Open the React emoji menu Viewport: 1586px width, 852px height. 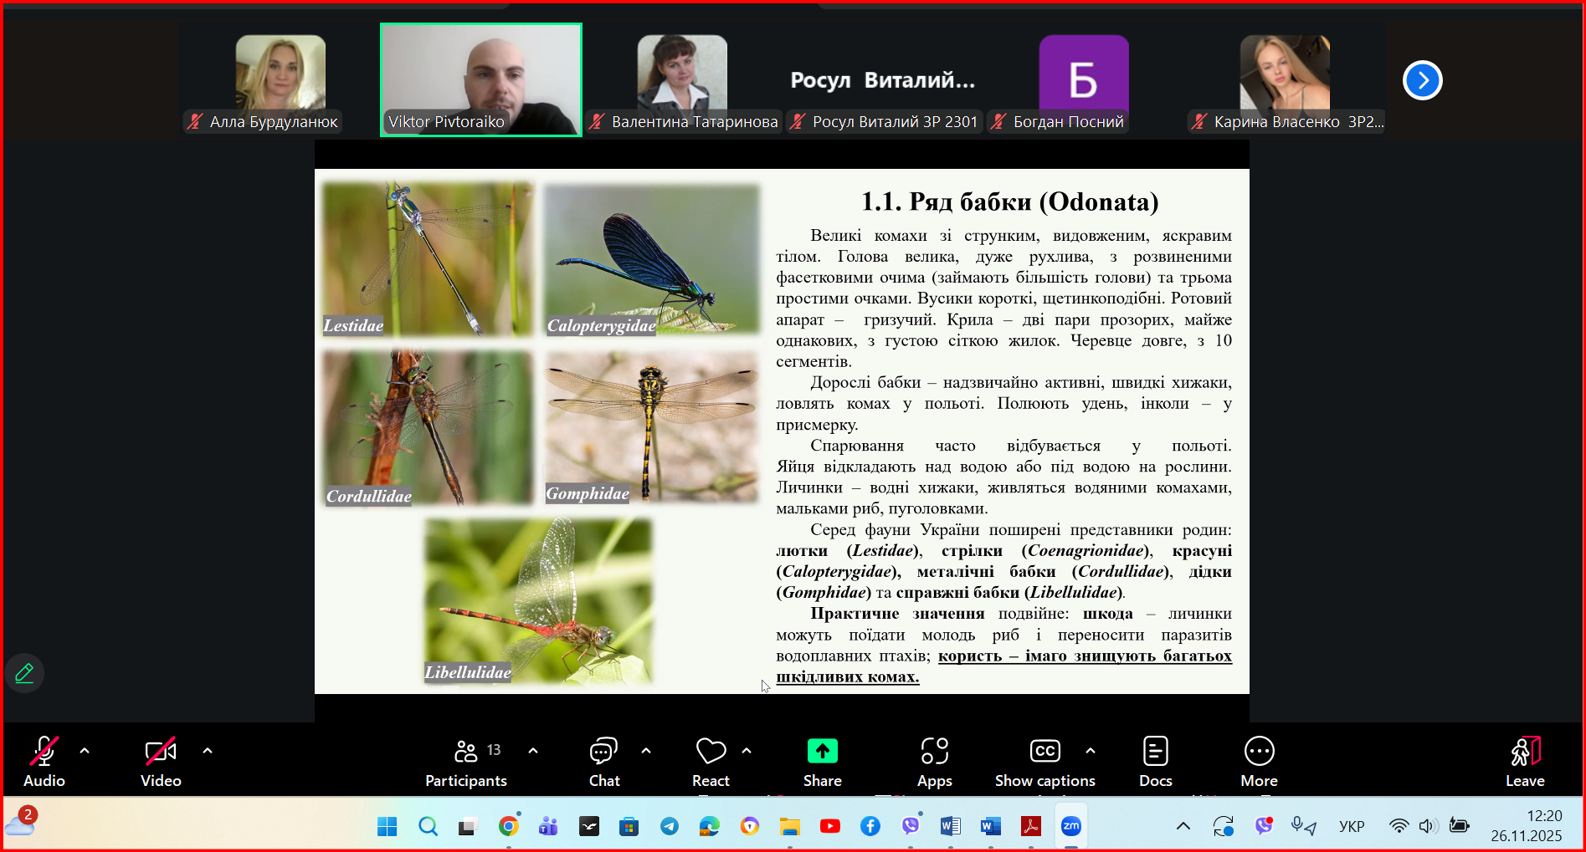[x=711, y=761]
